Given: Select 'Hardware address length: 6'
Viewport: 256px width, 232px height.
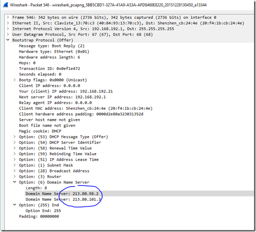Looking at the screenshot, I should 49,57.
